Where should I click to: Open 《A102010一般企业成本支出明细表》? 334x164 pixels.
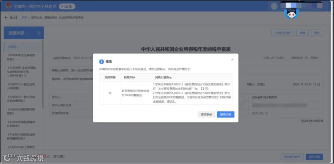21,99
